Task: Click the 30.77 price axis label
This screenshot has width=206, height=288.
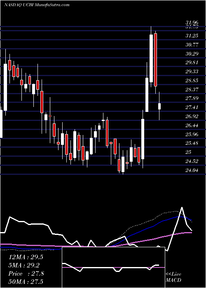Action: pyautogui.click(x=192, y=44)
